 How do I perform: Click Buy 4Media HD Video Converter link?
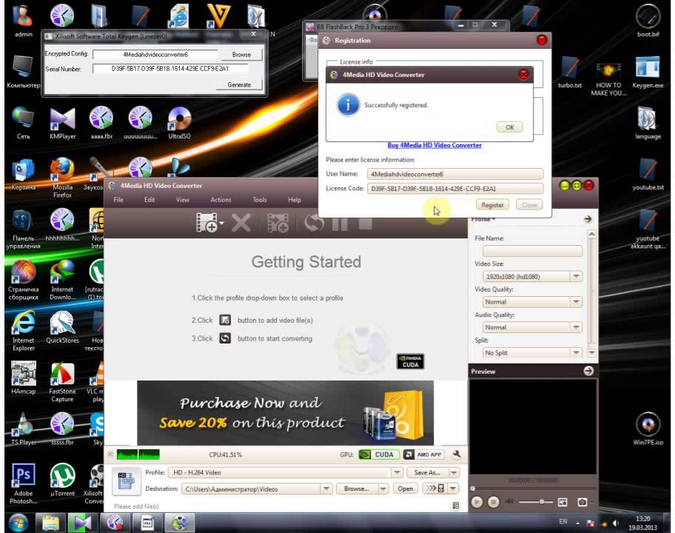pyautogui.click(x=434, y=145)
